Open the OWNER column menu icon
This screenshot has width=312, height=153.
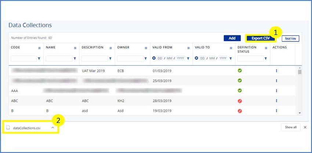(146, 48)
